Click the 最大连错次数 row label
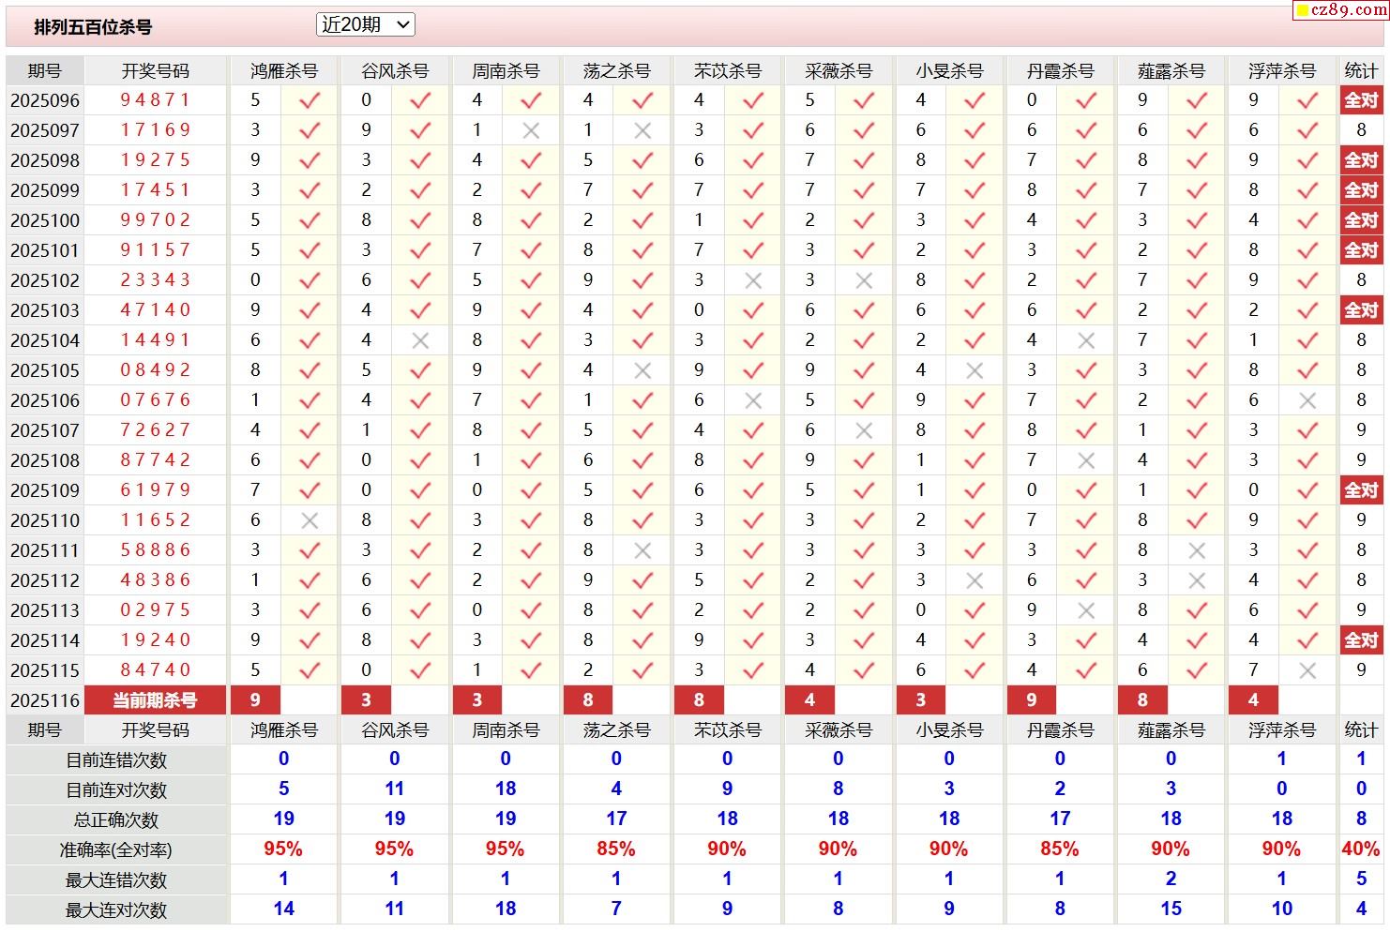Image resolution: width=1390 pixels, height=932 pixels. (116, 880)
